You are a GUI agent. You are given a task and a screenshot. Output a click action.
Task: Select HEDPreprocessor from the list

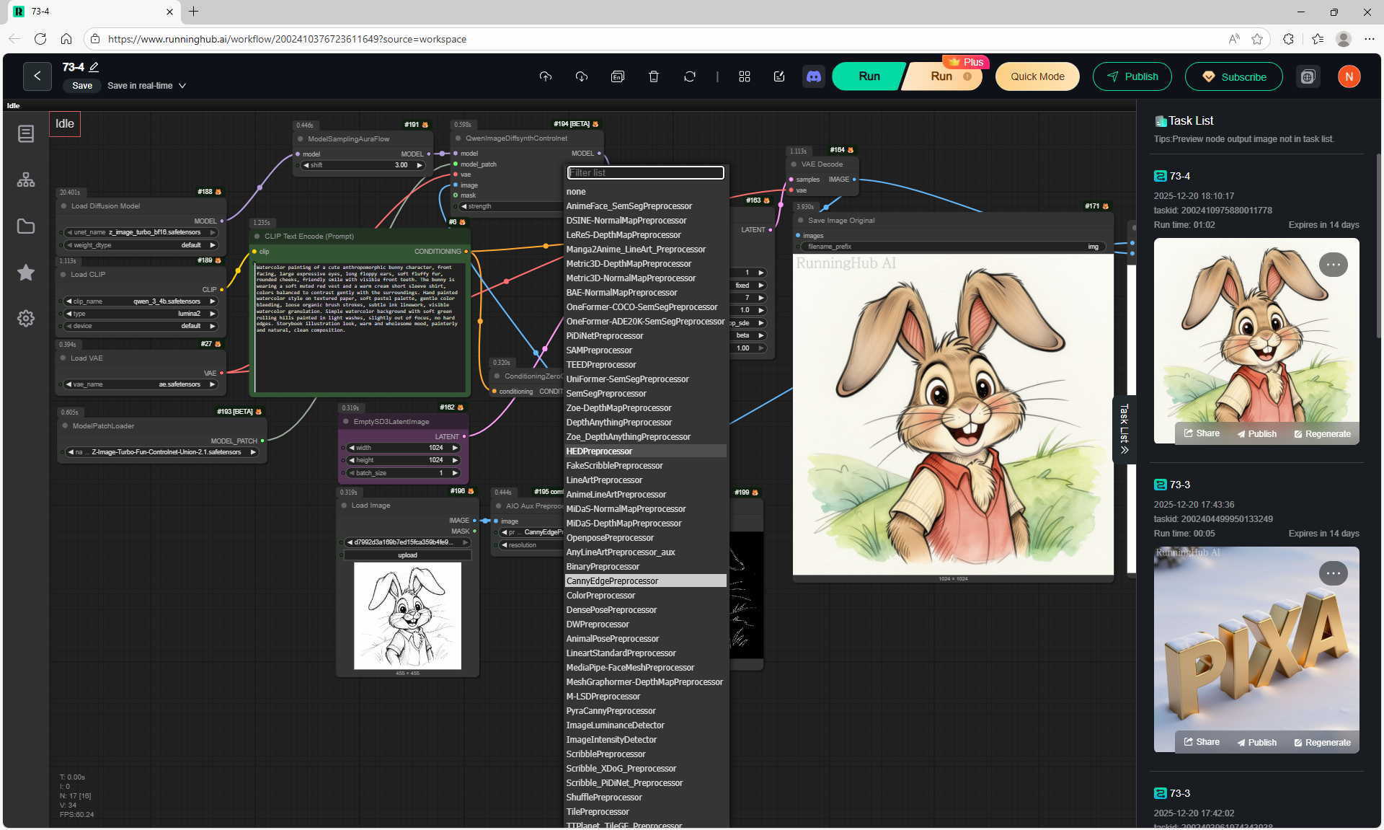(x=600, y=451)
